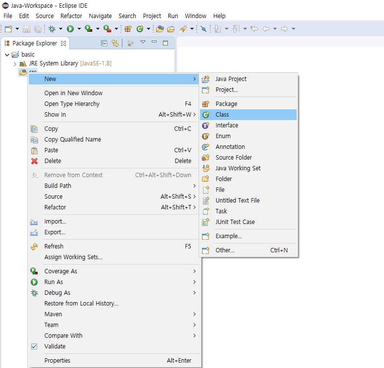Close the Package Explorer tab

coord(63,43)
